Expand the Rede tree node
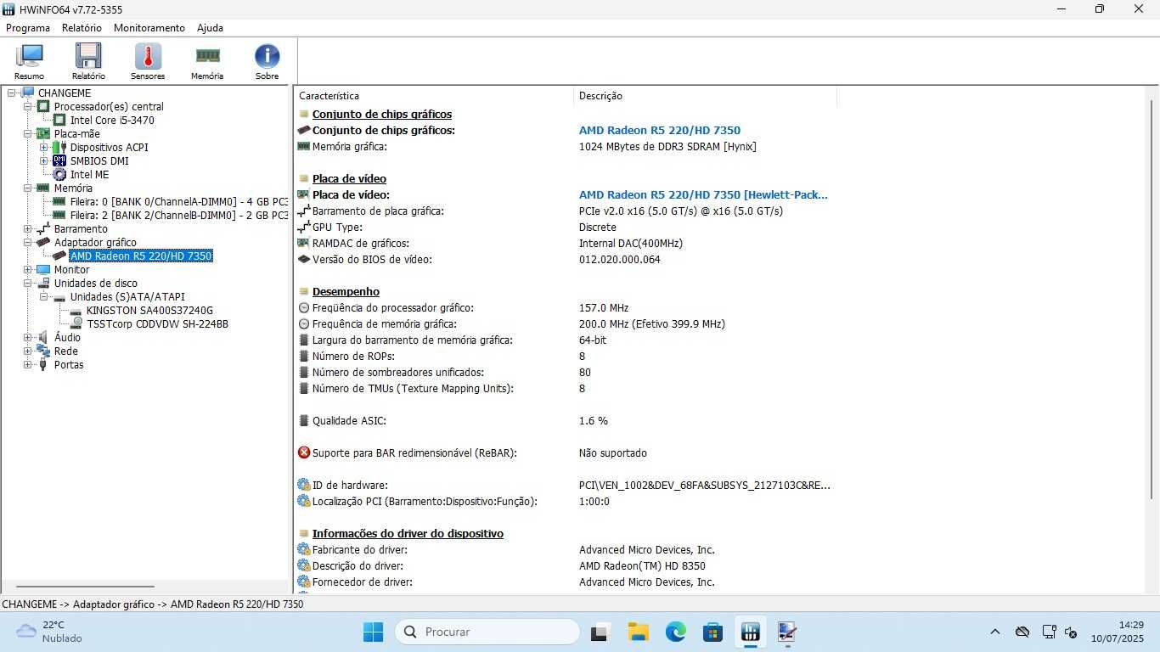The height and width of the screenshot is (652, 1160). tap(27, 351)
